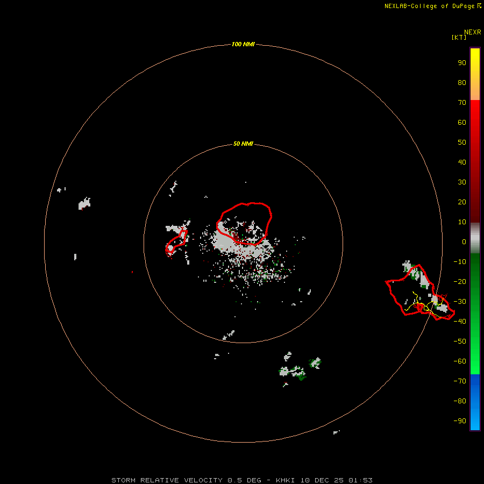Click the gray echo patch in the far northwest
The width and height of the screenshot is (484, 484).
[x=84, y=204]
